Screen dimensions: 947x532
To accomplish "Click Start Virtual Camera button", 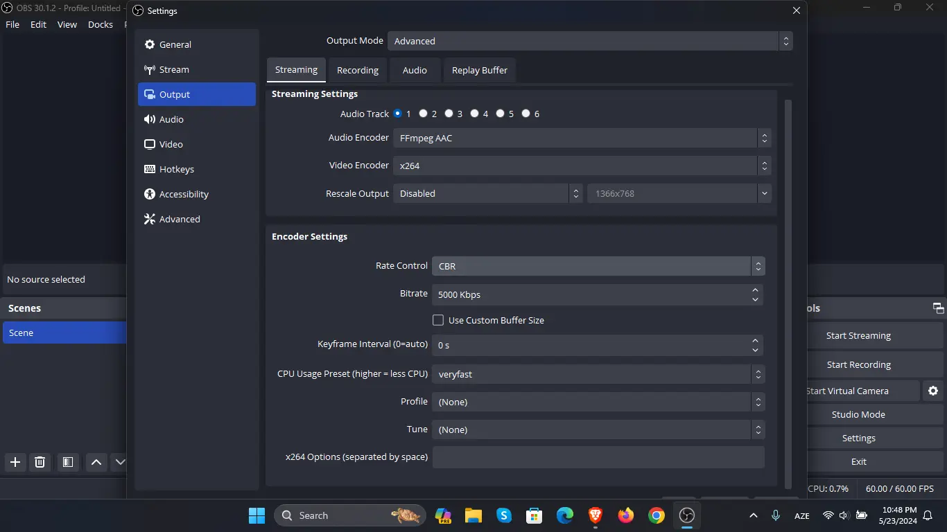I will (x=863, y=391).
